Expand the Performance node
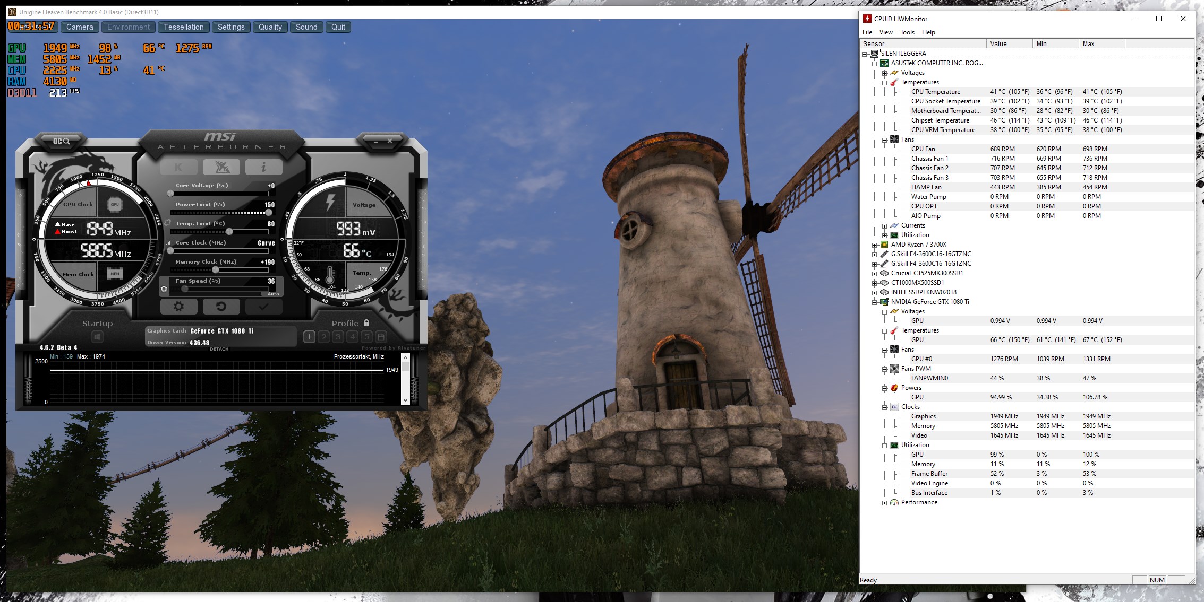1204x602 pixels. click(885, 503)
